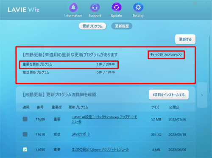Open the LAVIEサポート link
Viewport: 212px width, 158px height.
point(81,134)
